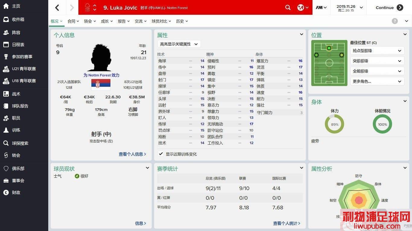Click the 财政 finance pound icon

pyautogui.click(x=6, y=192)
